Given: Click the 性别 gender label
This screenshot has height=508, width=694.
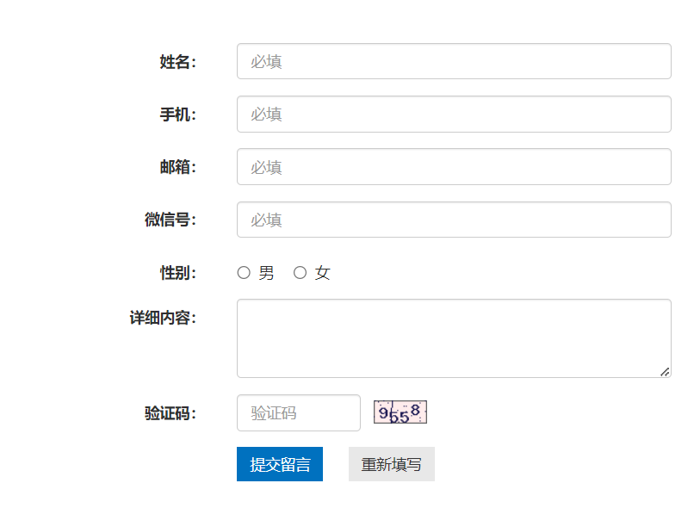Looking at the screenshot, I should pos(177,273).
